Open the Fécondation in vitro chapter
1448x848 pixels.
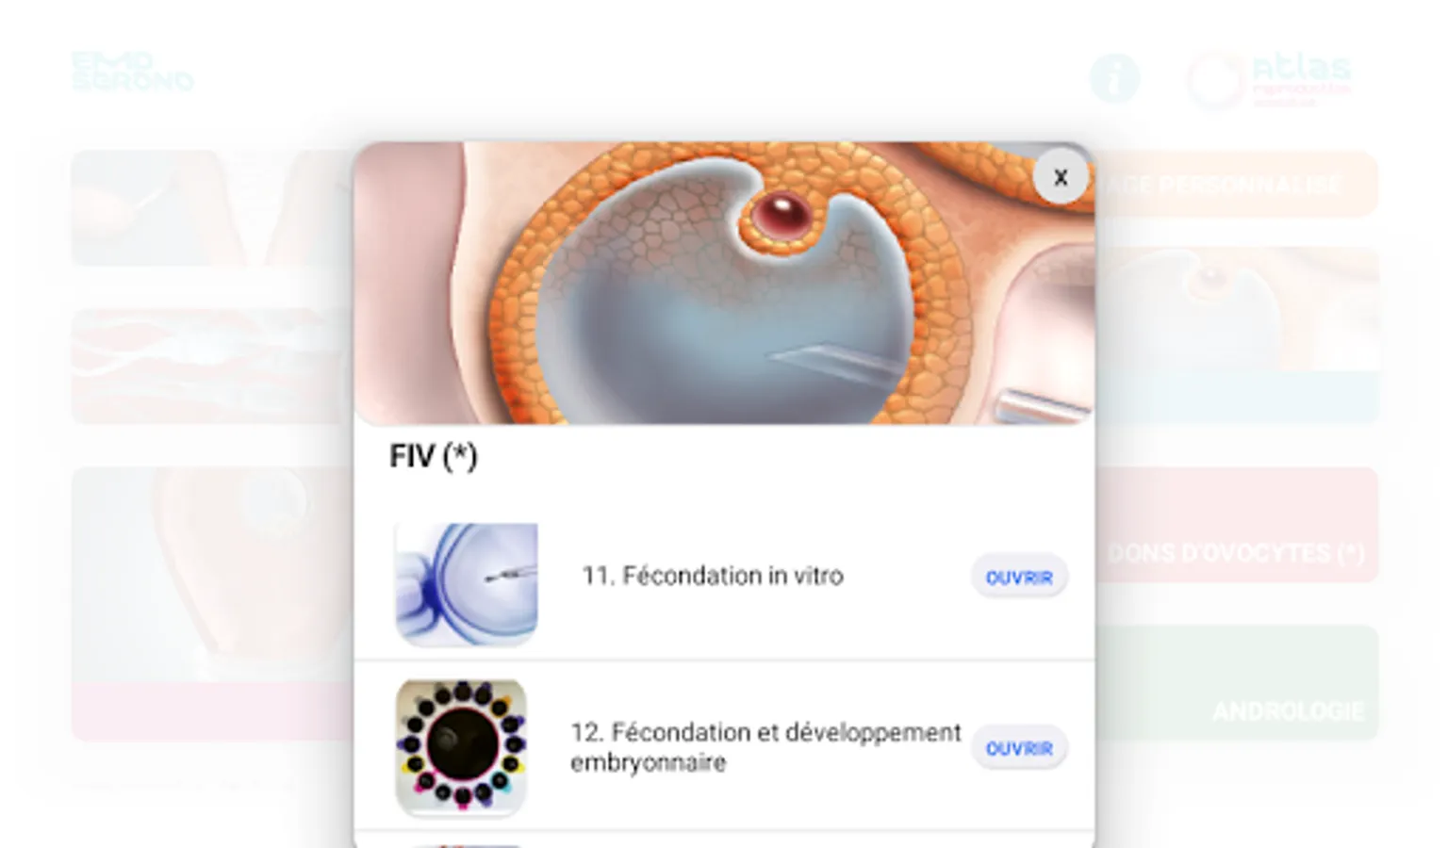(x=1019, y=577)
